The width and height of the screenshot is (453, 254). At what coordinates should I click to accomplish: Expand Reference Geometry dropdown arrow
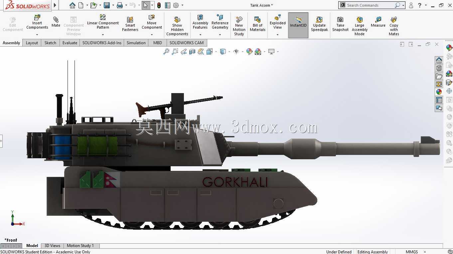[x=220, y=35]
